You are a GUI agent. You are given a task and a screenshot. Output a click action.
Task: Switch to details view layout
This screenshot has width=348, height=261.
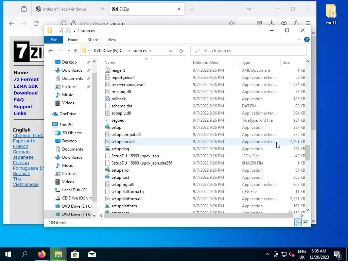(298, 222)
